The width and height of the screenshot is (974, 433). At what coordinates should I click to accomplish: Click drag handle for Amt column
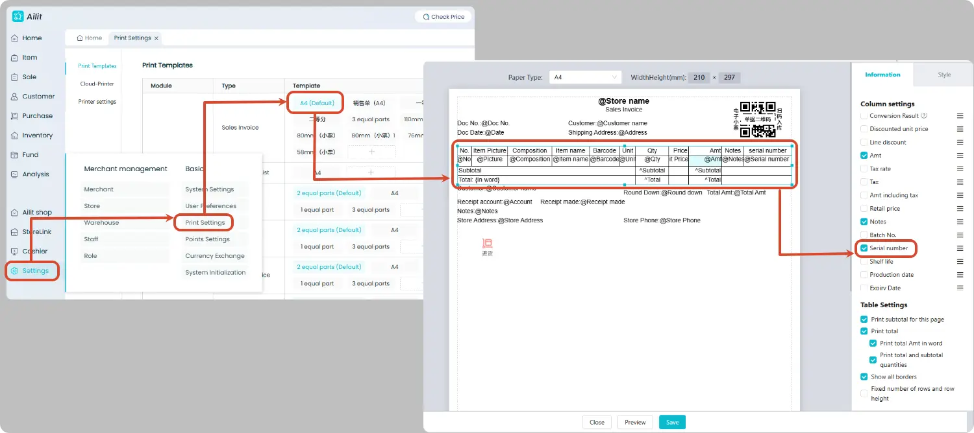[x=960, y=156]
